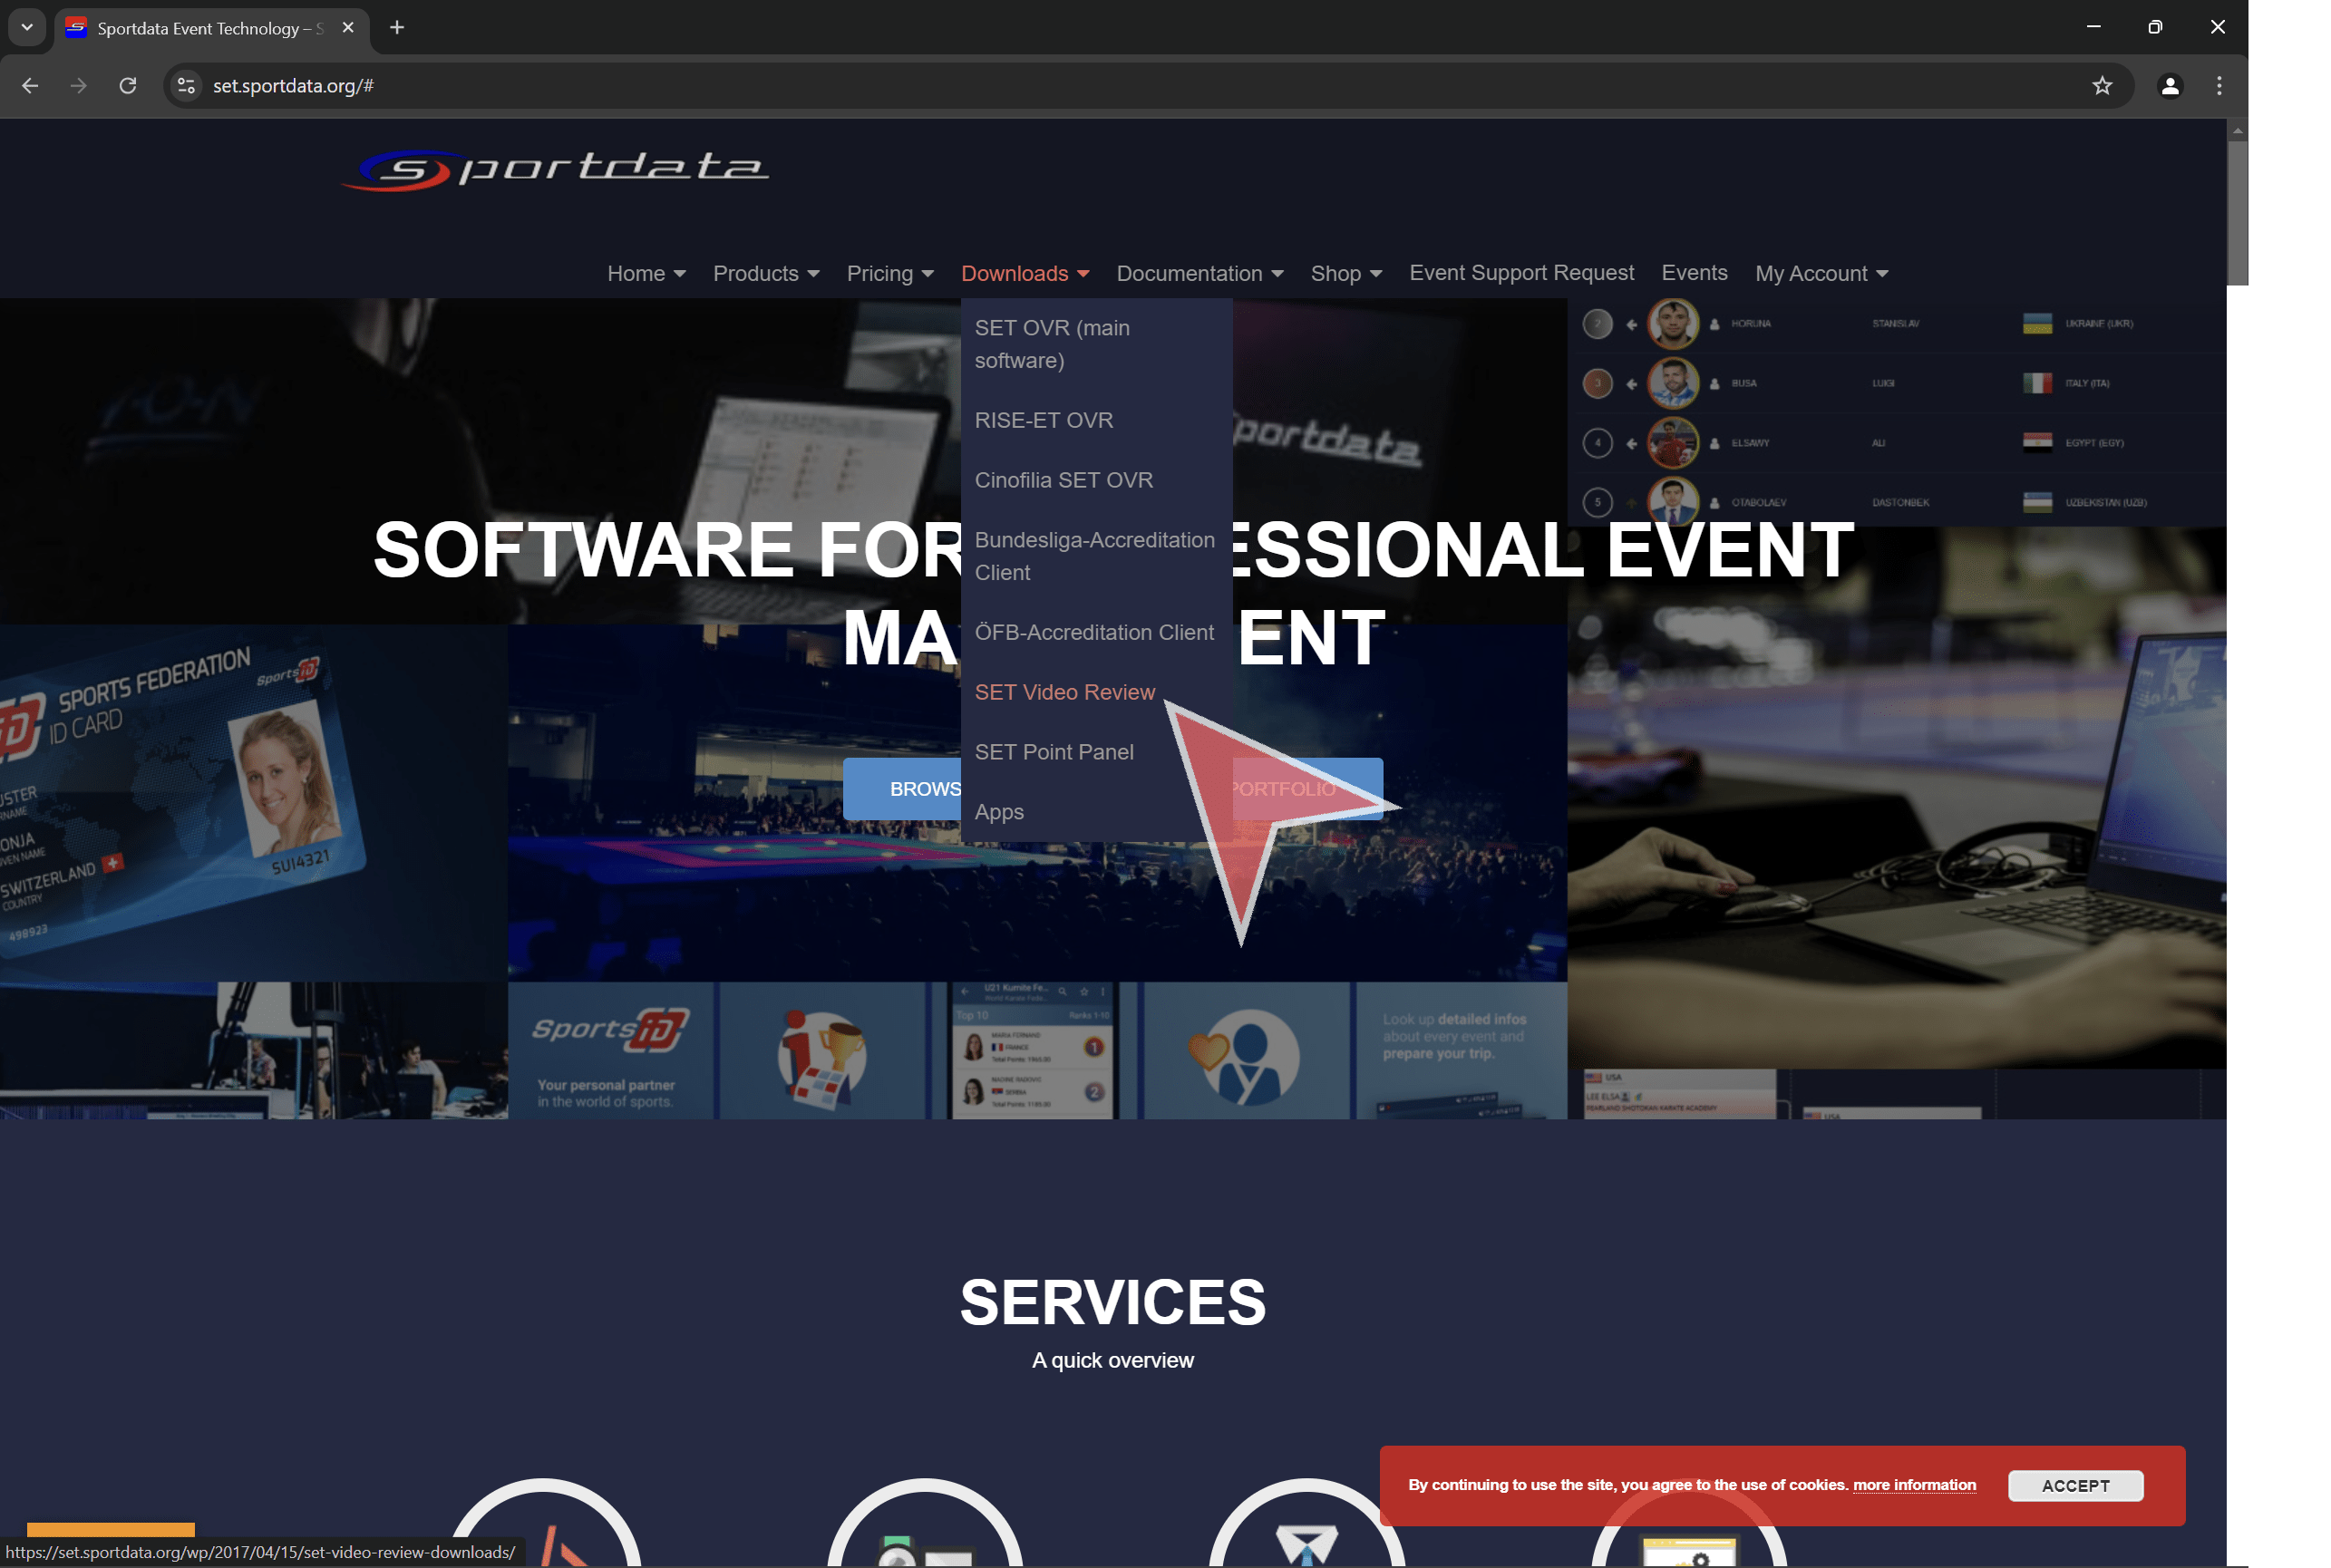Click the site information icon in address bar

(x=186, y=86)
